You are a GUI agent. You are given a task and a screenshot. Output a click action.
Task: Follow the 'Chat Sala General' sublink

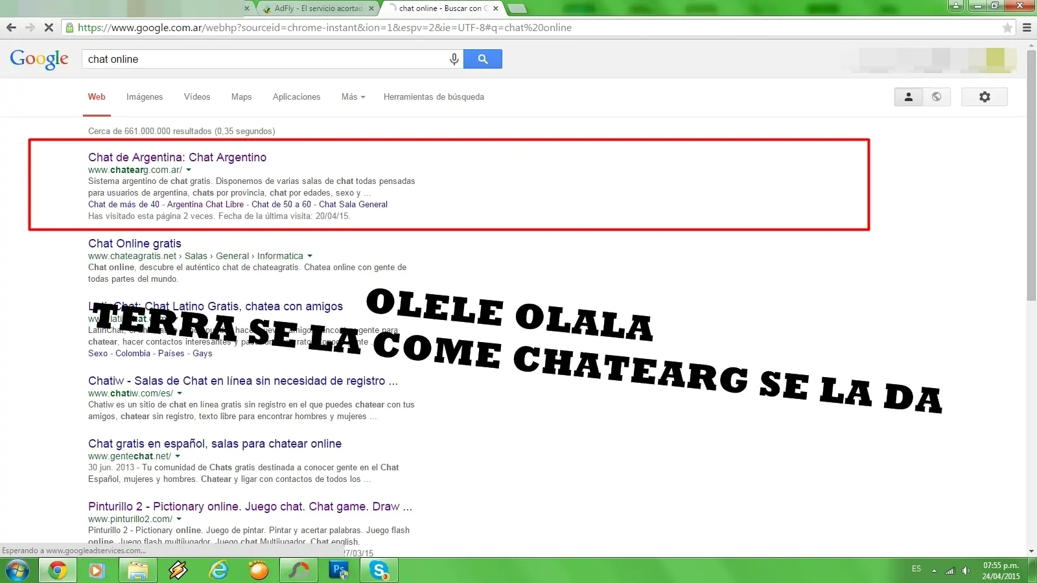353,205
